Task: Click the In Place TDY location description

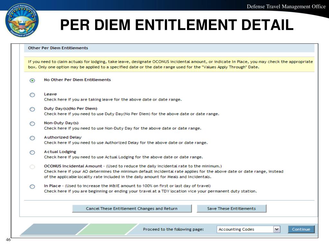Action: 150,191
